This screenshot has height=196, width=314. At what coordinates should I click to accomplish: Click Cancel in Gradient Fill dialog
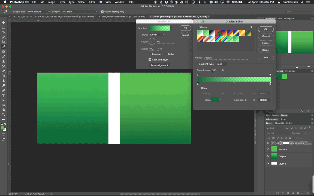[x=185, y=35]
